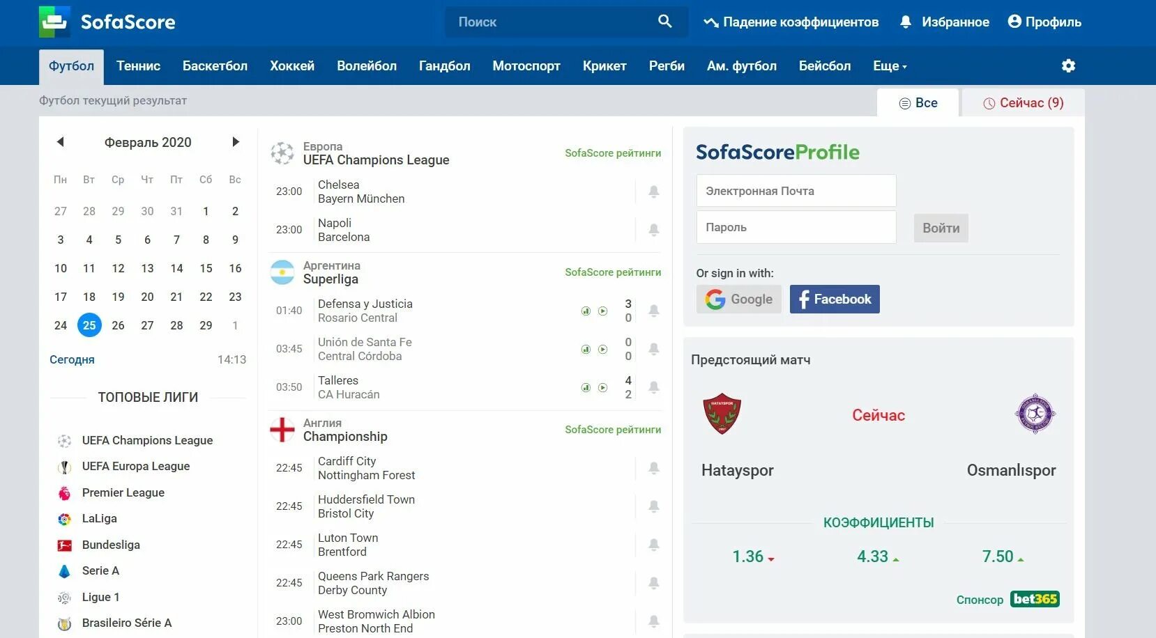Open statistics icon for Talleres match
The height and width of the screenshot is (638, 1156).
pos(586,388)
